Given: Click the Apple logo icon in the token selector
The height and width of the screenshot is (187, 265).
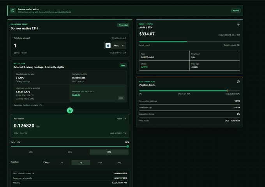Looking at the screenshot, I should point(108,45).
